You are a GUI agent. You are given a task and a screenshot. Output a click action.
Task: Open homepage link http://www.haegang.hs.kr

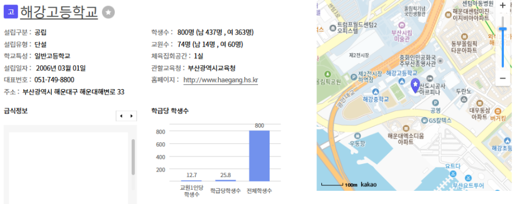click(221, 80)
